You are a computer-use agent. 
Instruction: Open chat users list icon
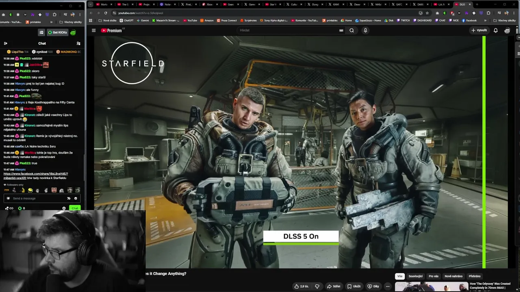point(78,43)
